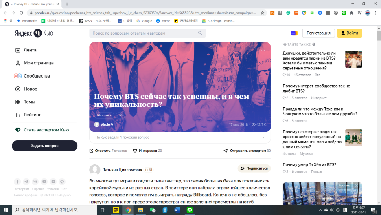Click Стать экспертом Кью link

coord(42,130)
